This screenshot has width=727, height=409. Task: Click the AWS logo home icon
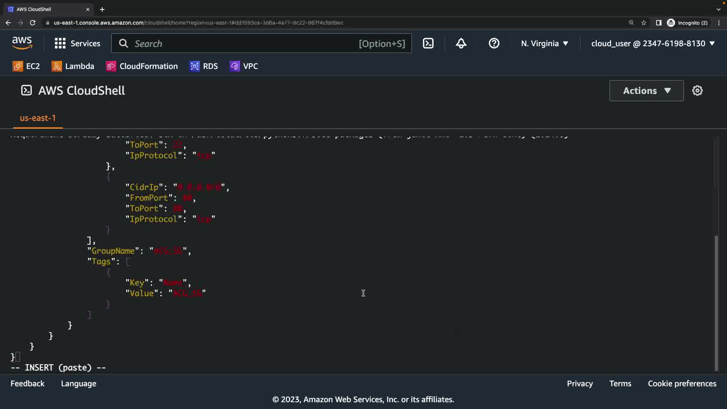click(x=22, y=43)
